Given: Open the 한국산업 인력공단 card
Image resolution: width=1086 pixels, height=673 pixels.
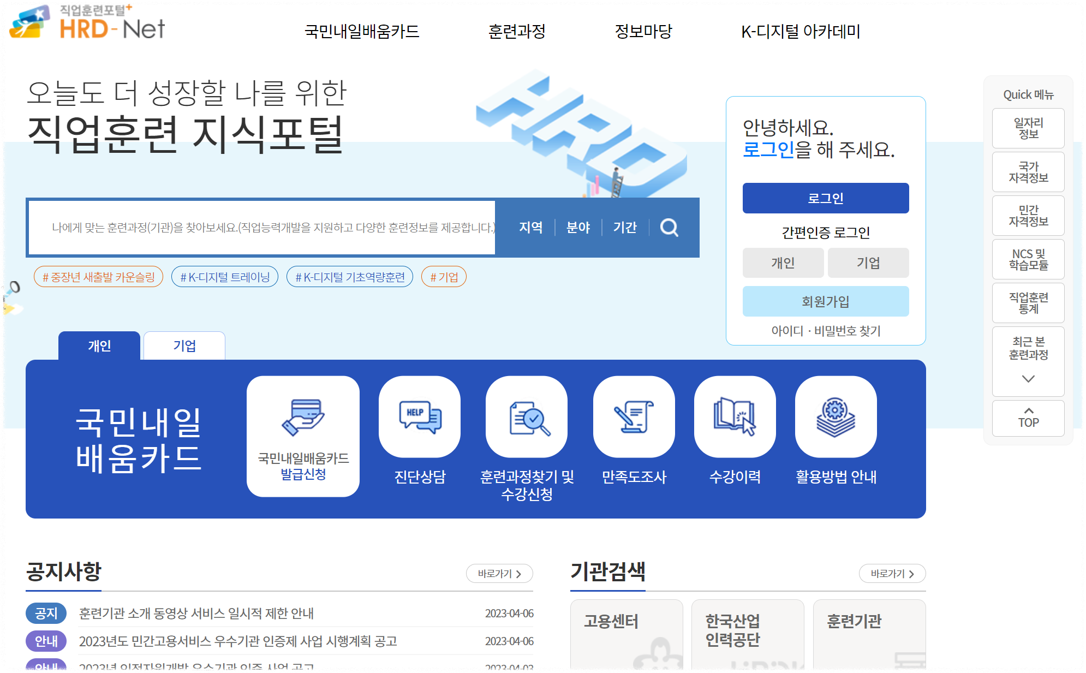Looking at the screenshot, I should click(x=748, y=635).
